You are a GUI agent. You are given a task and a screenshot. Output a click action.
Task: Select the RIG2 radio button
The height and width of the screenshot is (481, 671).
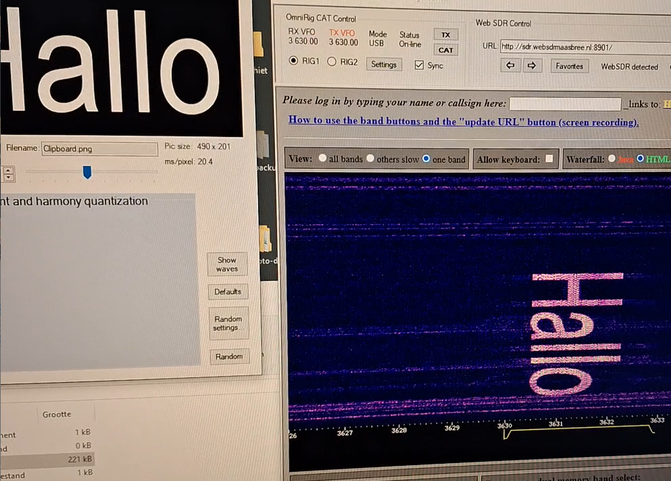pyautogui.click(x=332, y=62)
